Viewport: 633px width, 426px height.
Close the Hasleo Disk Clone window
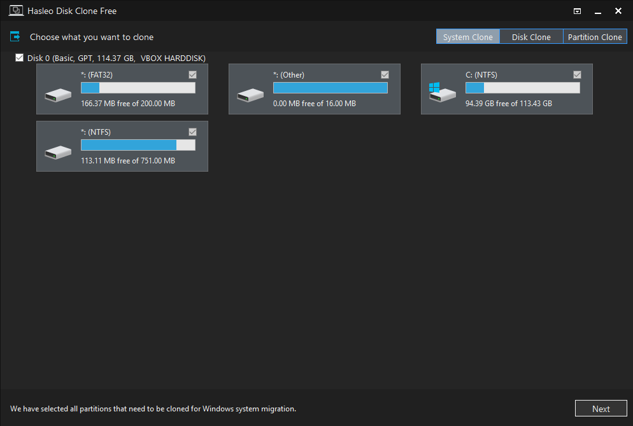pyautogui.click(x=618, y=11)
